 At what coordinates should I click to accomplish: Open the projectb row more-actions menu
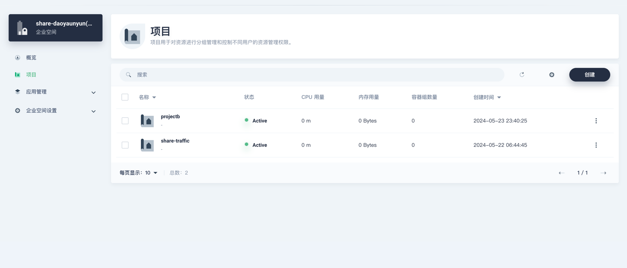(596, 121)
